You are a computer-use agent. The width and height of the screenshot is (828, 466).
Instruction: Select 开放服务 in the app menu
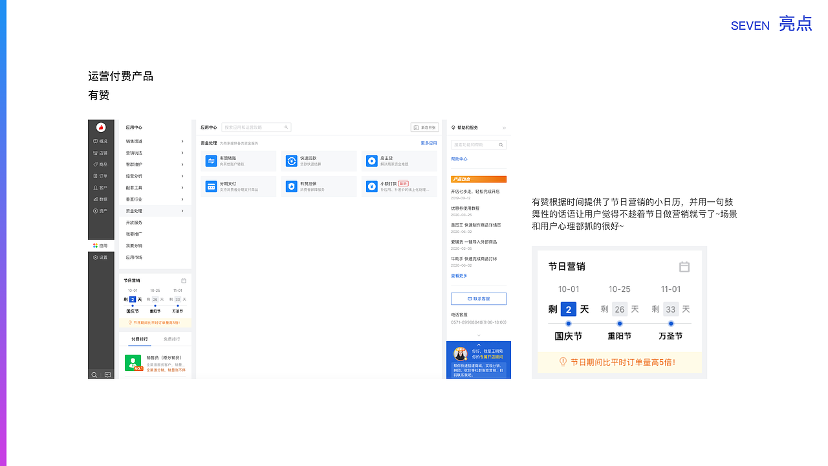[x=134, y=223]
